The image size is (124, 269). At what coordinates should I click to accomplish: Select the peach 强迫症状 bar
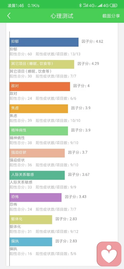point(37,153)
